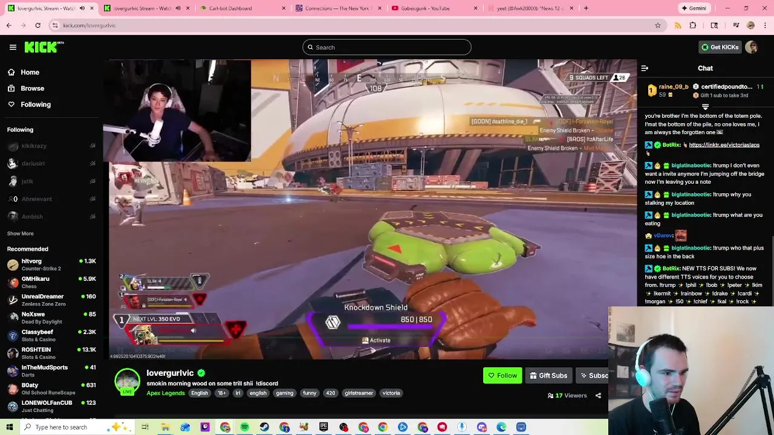
Task: Switch to second lovergurlvic Stream tab
Action: [x=146, y=8]
